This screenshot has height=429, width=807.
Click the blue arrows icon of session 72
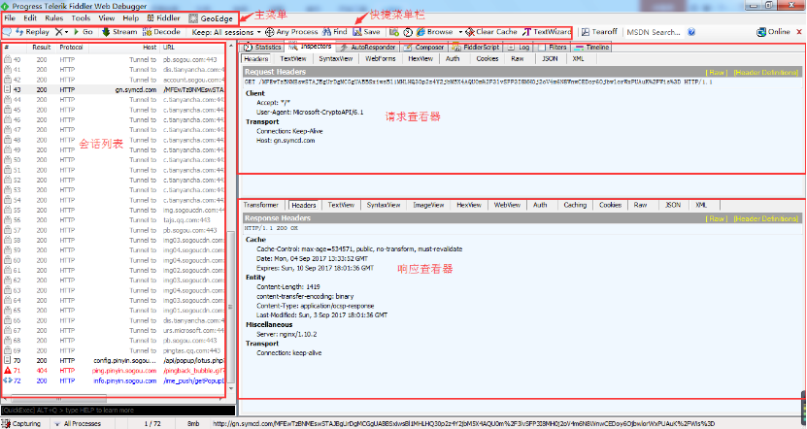[7, 380]
